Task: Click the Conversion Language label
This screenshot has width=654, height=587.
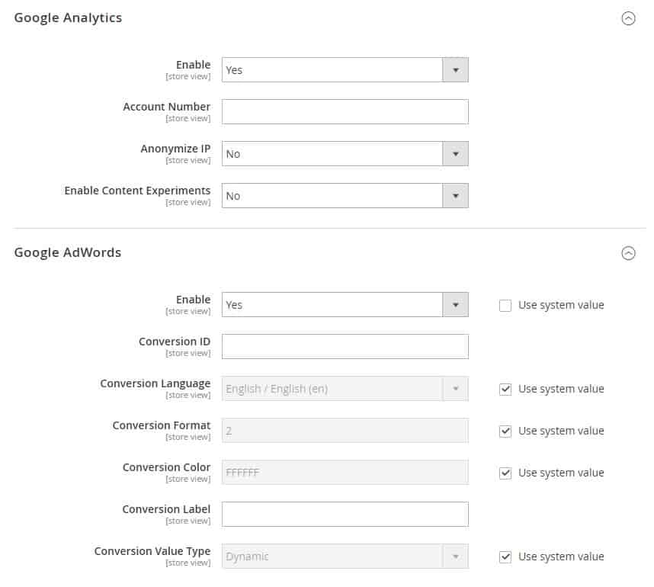Action: tap(155, 383)
